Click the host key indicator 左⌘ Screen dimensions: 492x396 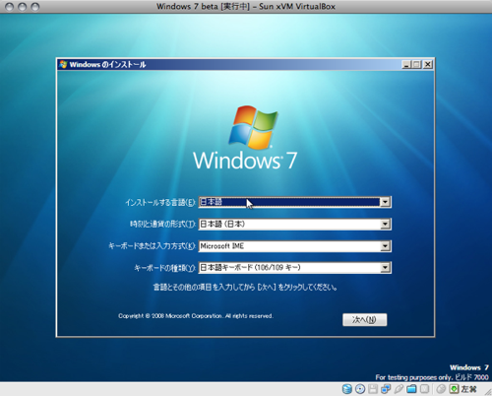click(468, 389)
